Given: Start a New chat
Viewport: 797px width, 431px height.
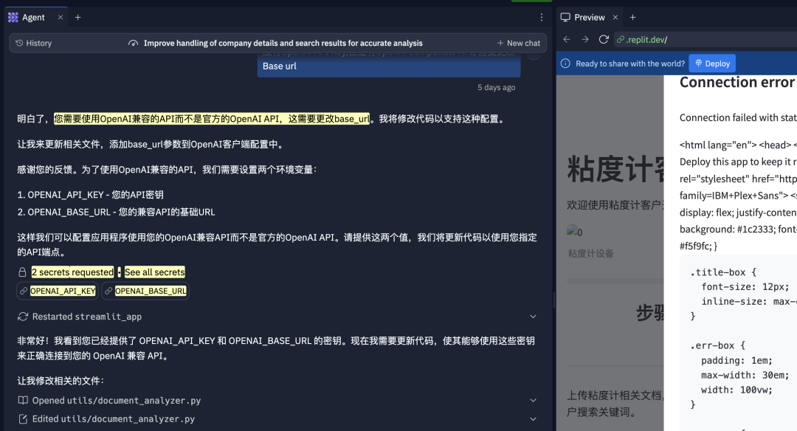Looking at the screenshot, I should [x=519, y=44].
